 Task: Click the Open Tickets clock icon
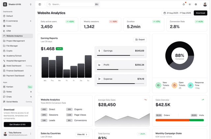174,85
